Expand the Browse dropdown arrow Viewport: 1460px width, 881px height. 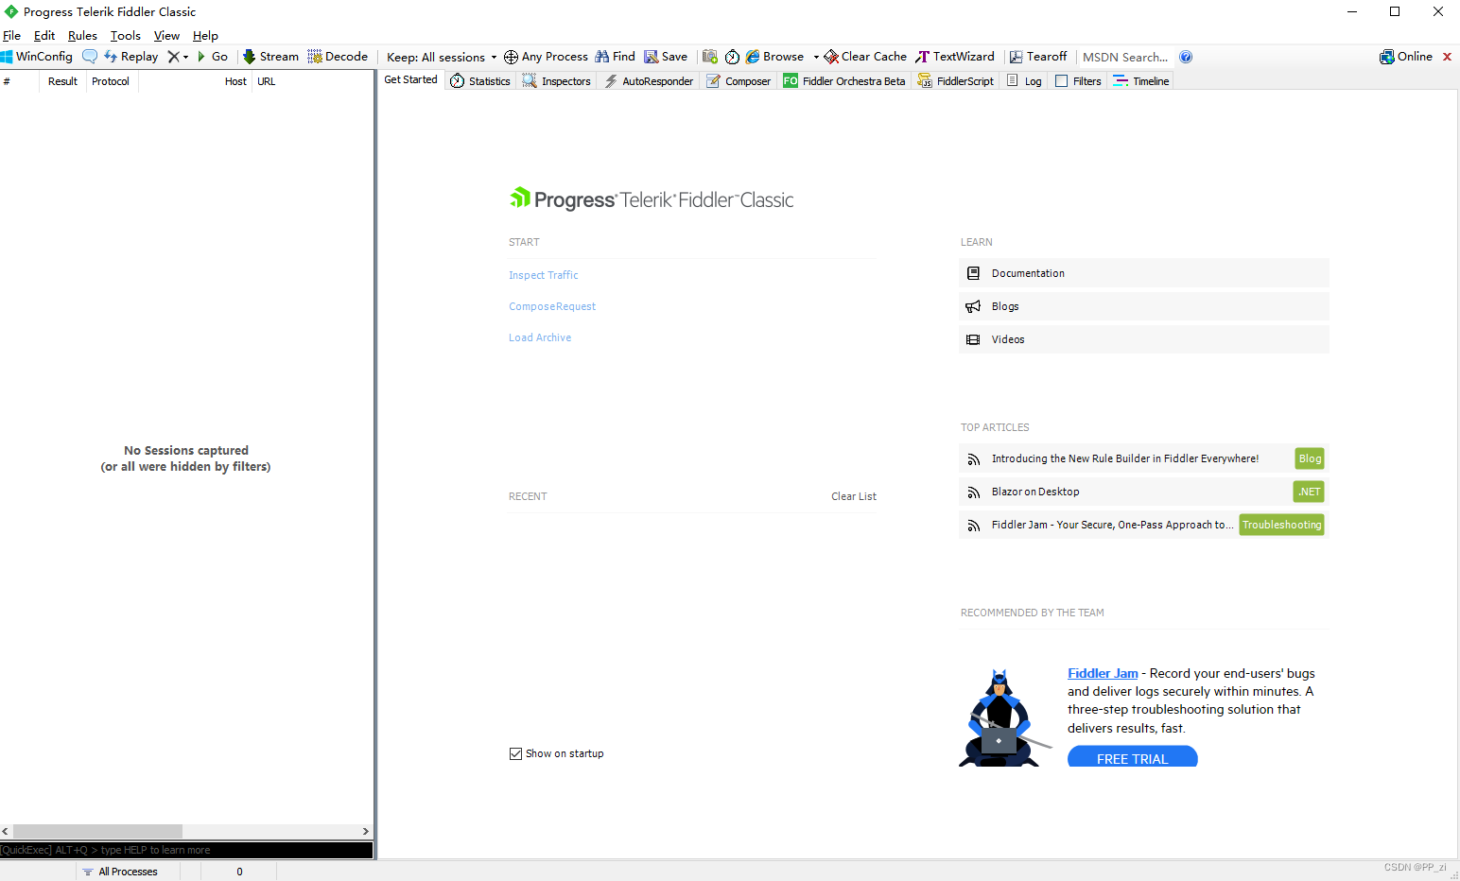(x=816, y=57)
